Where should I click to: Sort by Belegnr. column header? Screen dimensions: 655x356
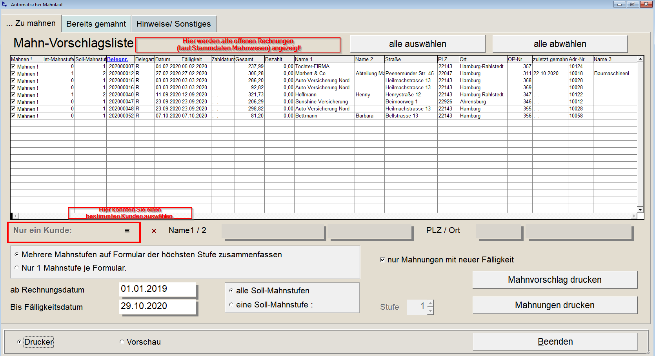click(120, 59)
